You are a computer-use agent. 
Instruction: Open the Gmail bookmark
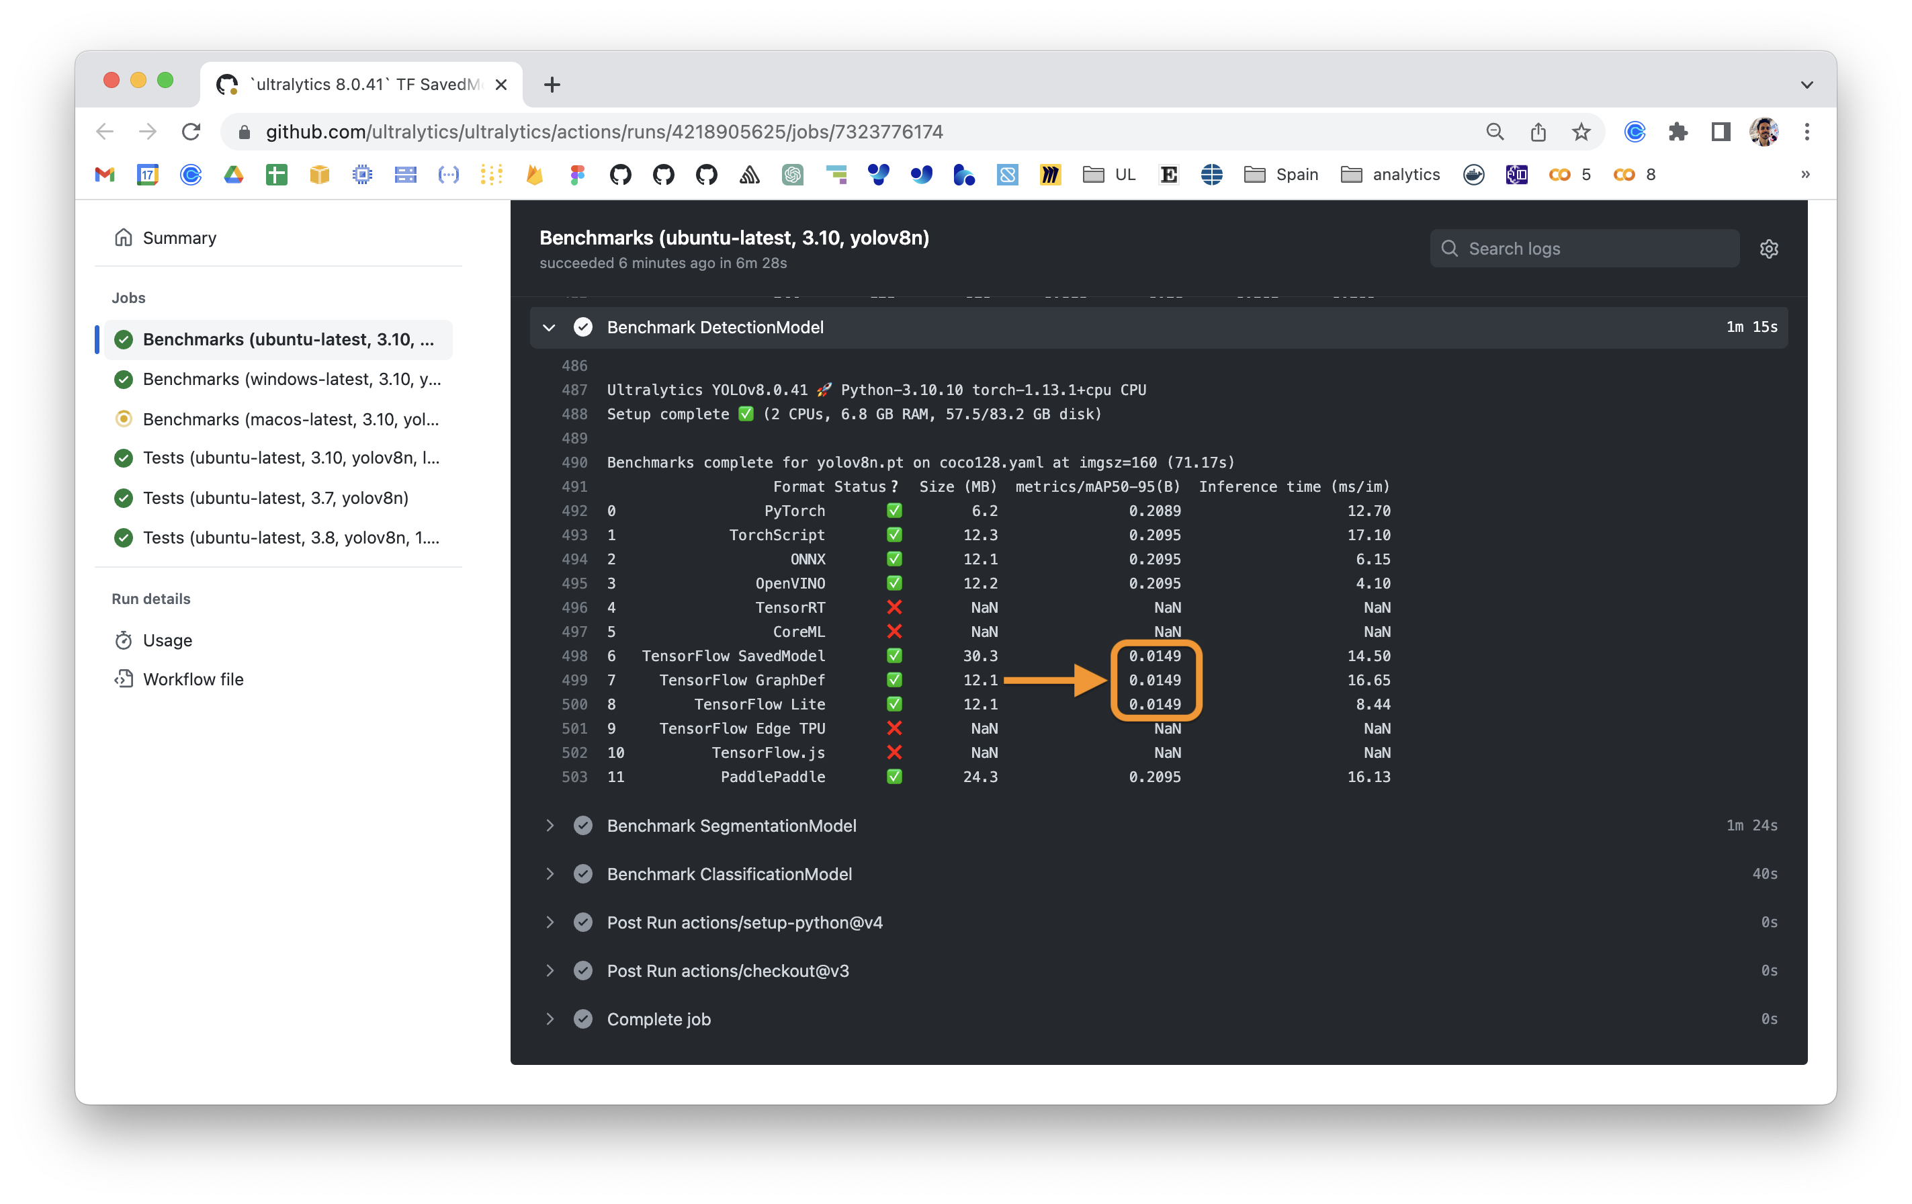[103, 174]
